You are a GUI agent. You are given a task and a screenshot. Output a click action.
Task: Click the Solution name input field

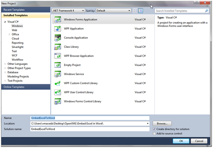point(90,129)
